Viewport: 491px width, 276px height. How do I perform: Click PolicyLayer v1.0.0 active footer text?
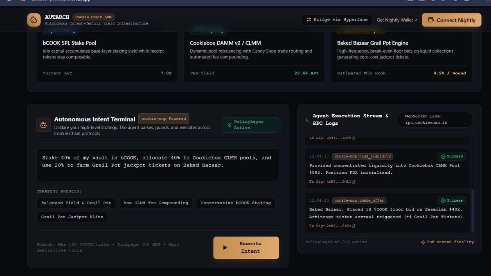336,242
